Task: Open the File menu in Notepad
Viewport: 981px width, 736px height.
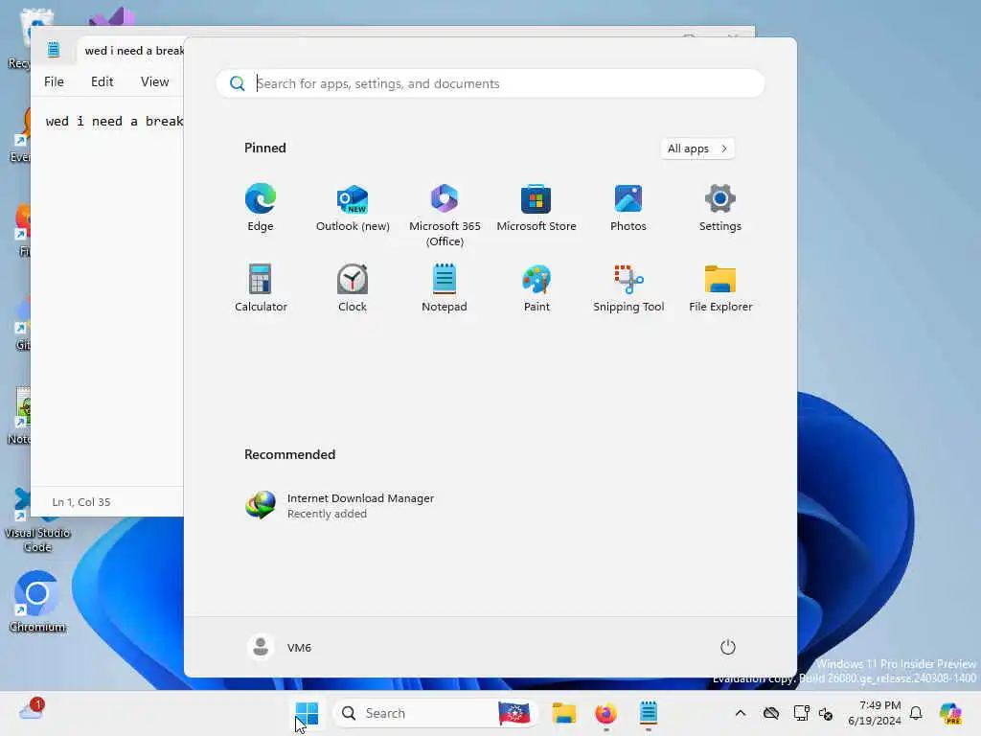Action: point(54,81)
